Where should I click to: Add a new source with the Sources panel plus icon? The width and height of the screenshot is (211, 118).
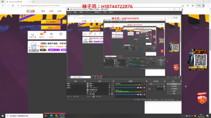point(88,96)
